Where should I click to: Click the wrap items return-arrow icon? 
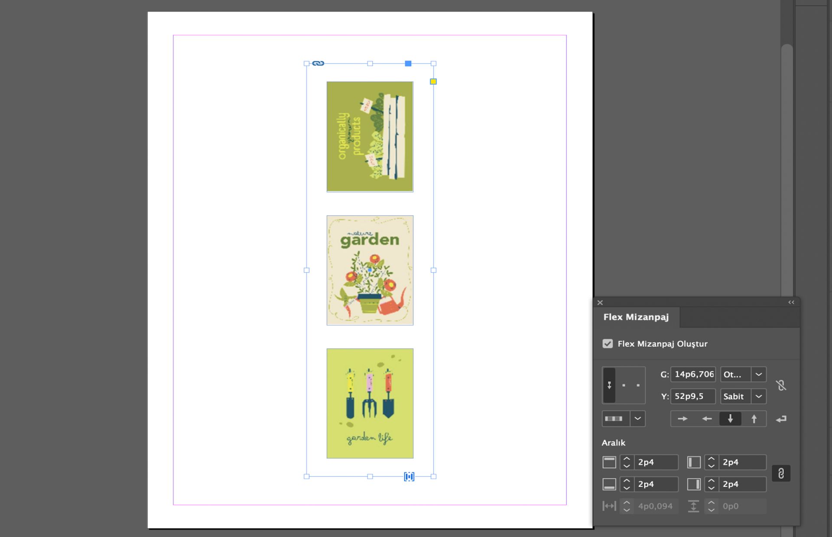pyautogui.click(x=781, y=419)
